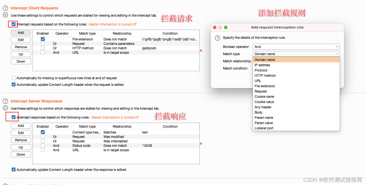This screenshot has height=185, width=366.
Task: Click Operator header in response table
Action: 62,127
